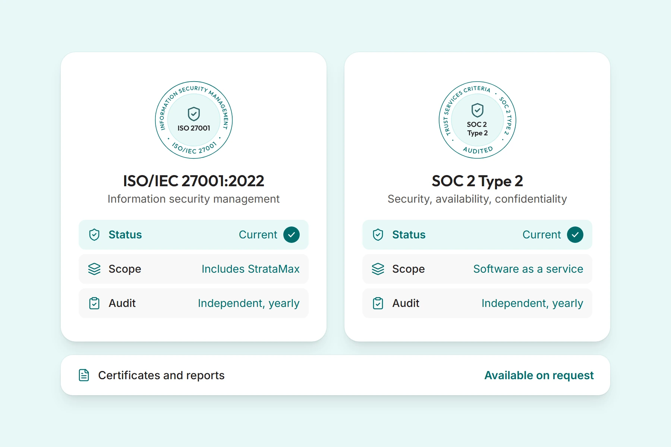Click the Security, availability, confidentiality subtitle
This screenshot has width=671, height=447.
pos(478,199)
